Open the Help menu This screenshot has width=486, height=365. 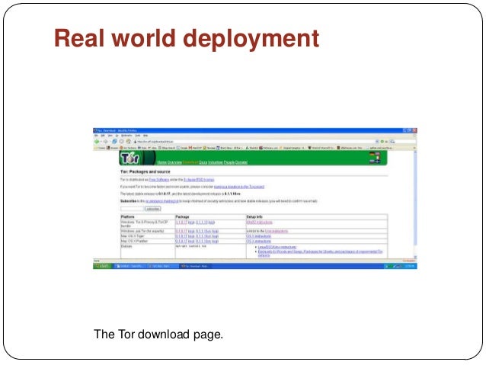point(145,136)
